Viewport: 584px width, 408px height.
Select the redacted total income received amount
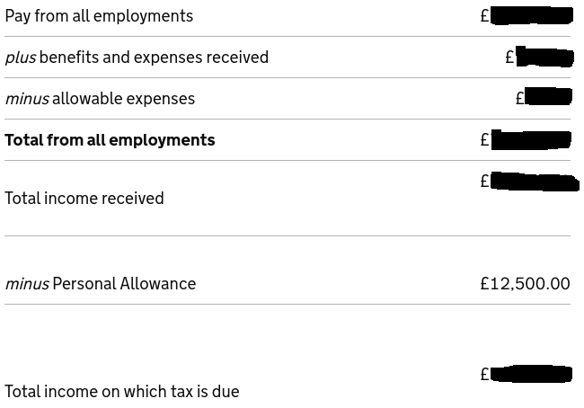click(534, 182)
